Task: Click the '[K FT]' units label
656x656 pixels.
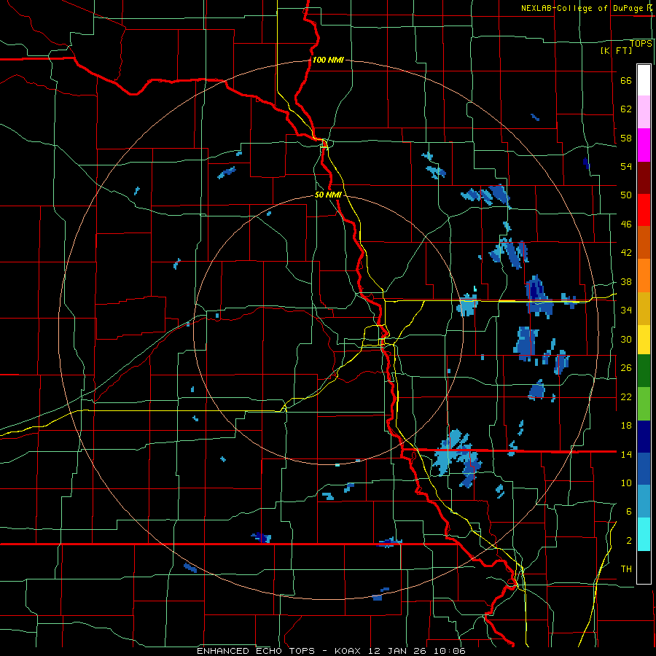Action: pos(616,50)
